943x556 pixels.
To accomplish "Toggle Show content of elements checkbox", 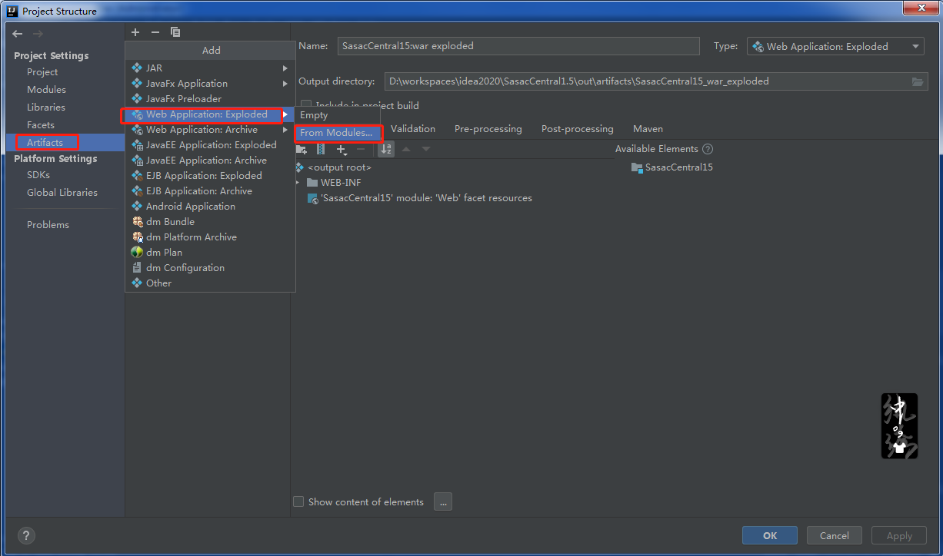I will pos(298,502).
